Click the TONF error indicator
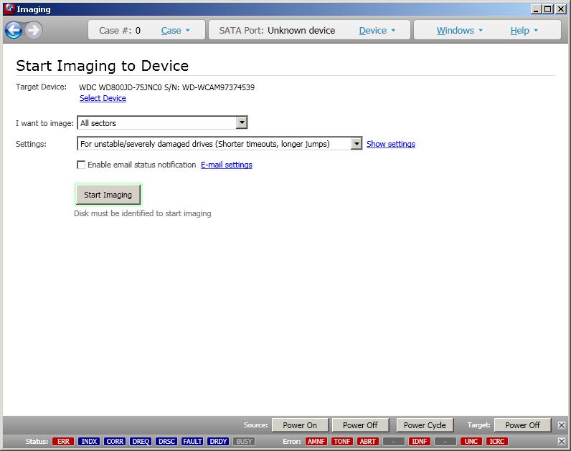The height and width of the screenshot is (451, 571). click(x=342, y=441)
